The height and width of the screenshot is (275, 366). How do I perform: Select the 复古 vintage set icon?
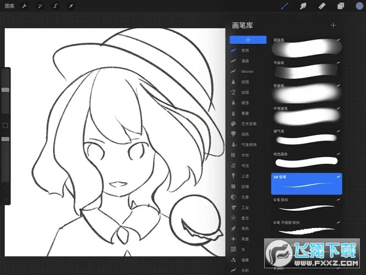coord(233,218)
